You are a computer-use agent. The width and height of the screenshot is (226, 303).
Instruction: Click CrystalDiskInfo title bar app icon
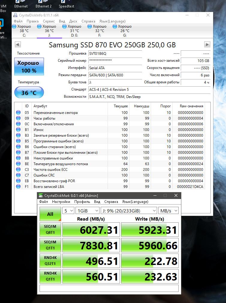[15, 15]
